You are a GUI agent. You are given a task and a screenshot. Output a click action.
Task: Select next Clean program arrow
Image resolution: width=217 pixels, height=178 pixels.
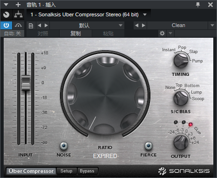point(143,26)
